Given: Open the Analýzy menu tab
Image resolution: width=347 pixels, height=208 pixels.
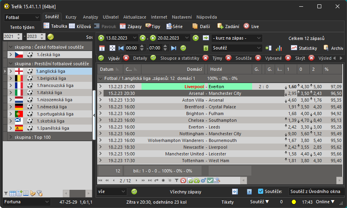Looking at the screenshot, I should [x=90, y=17].
